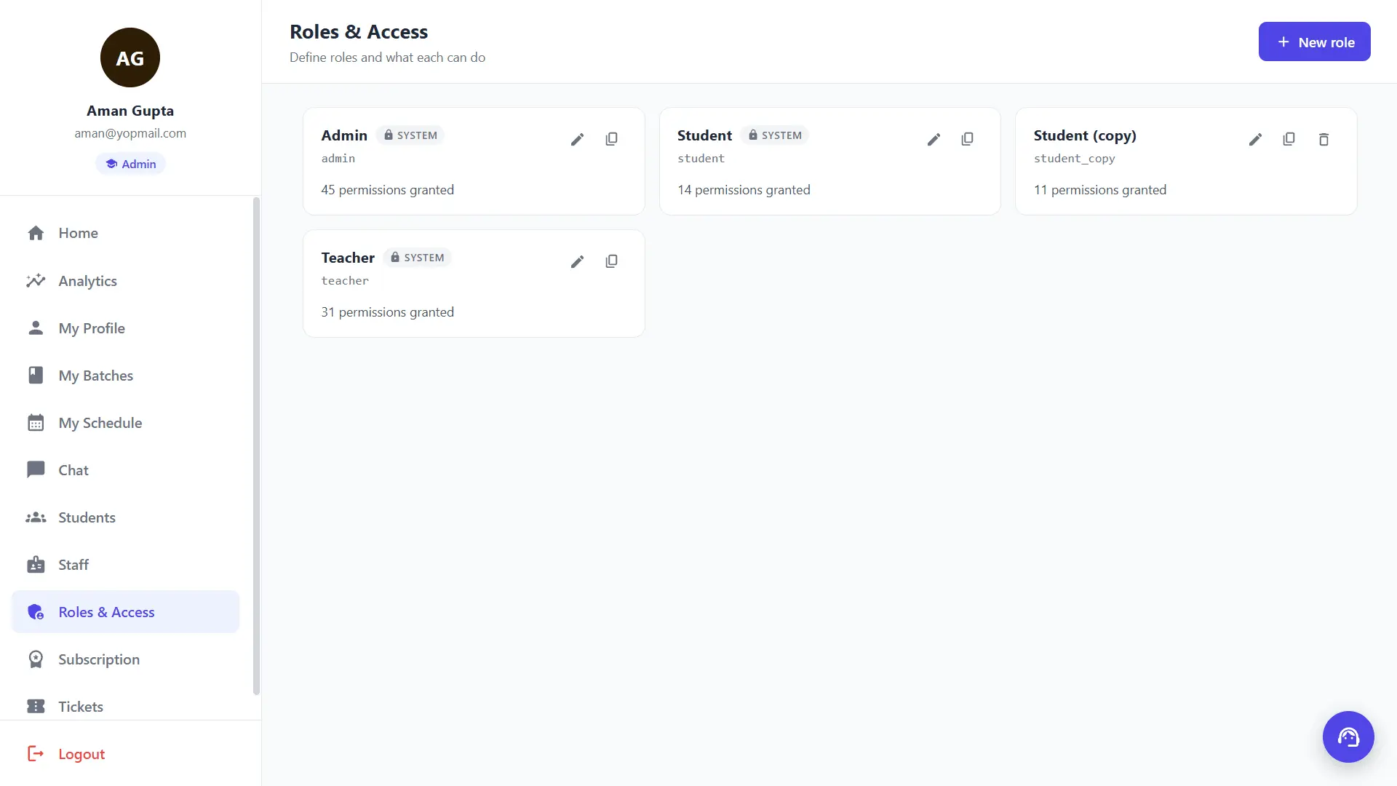Screen dimensions: 1397x786
Task: Click the "Student (copy)" role title
Action: click(1085, 135)
